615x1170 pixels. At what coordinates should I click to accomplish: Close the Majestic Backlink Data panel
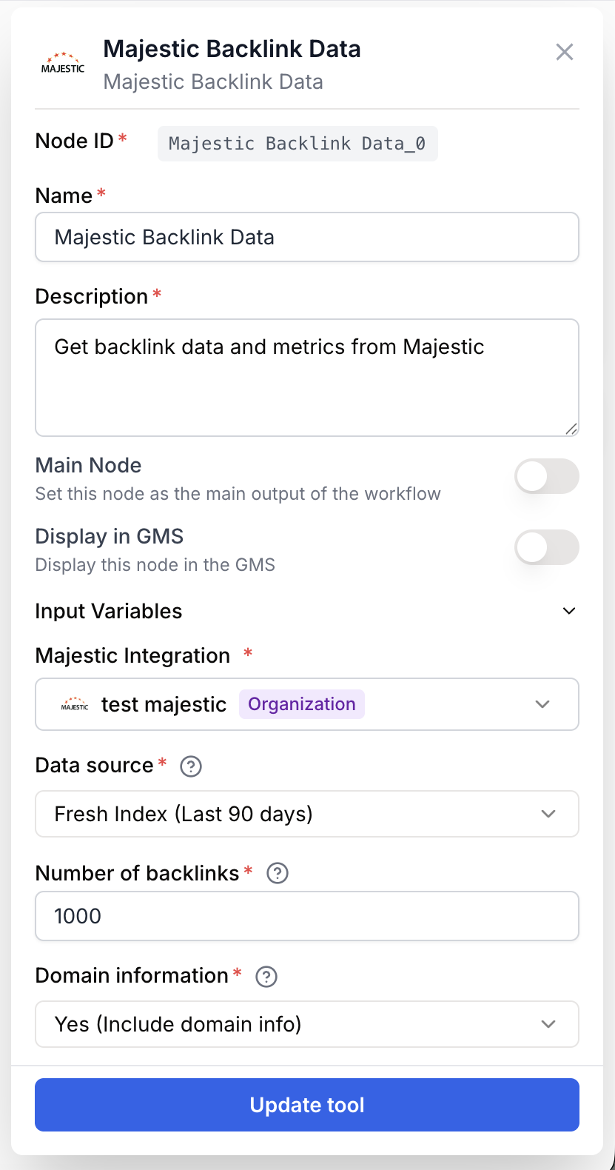coord(565,52)
